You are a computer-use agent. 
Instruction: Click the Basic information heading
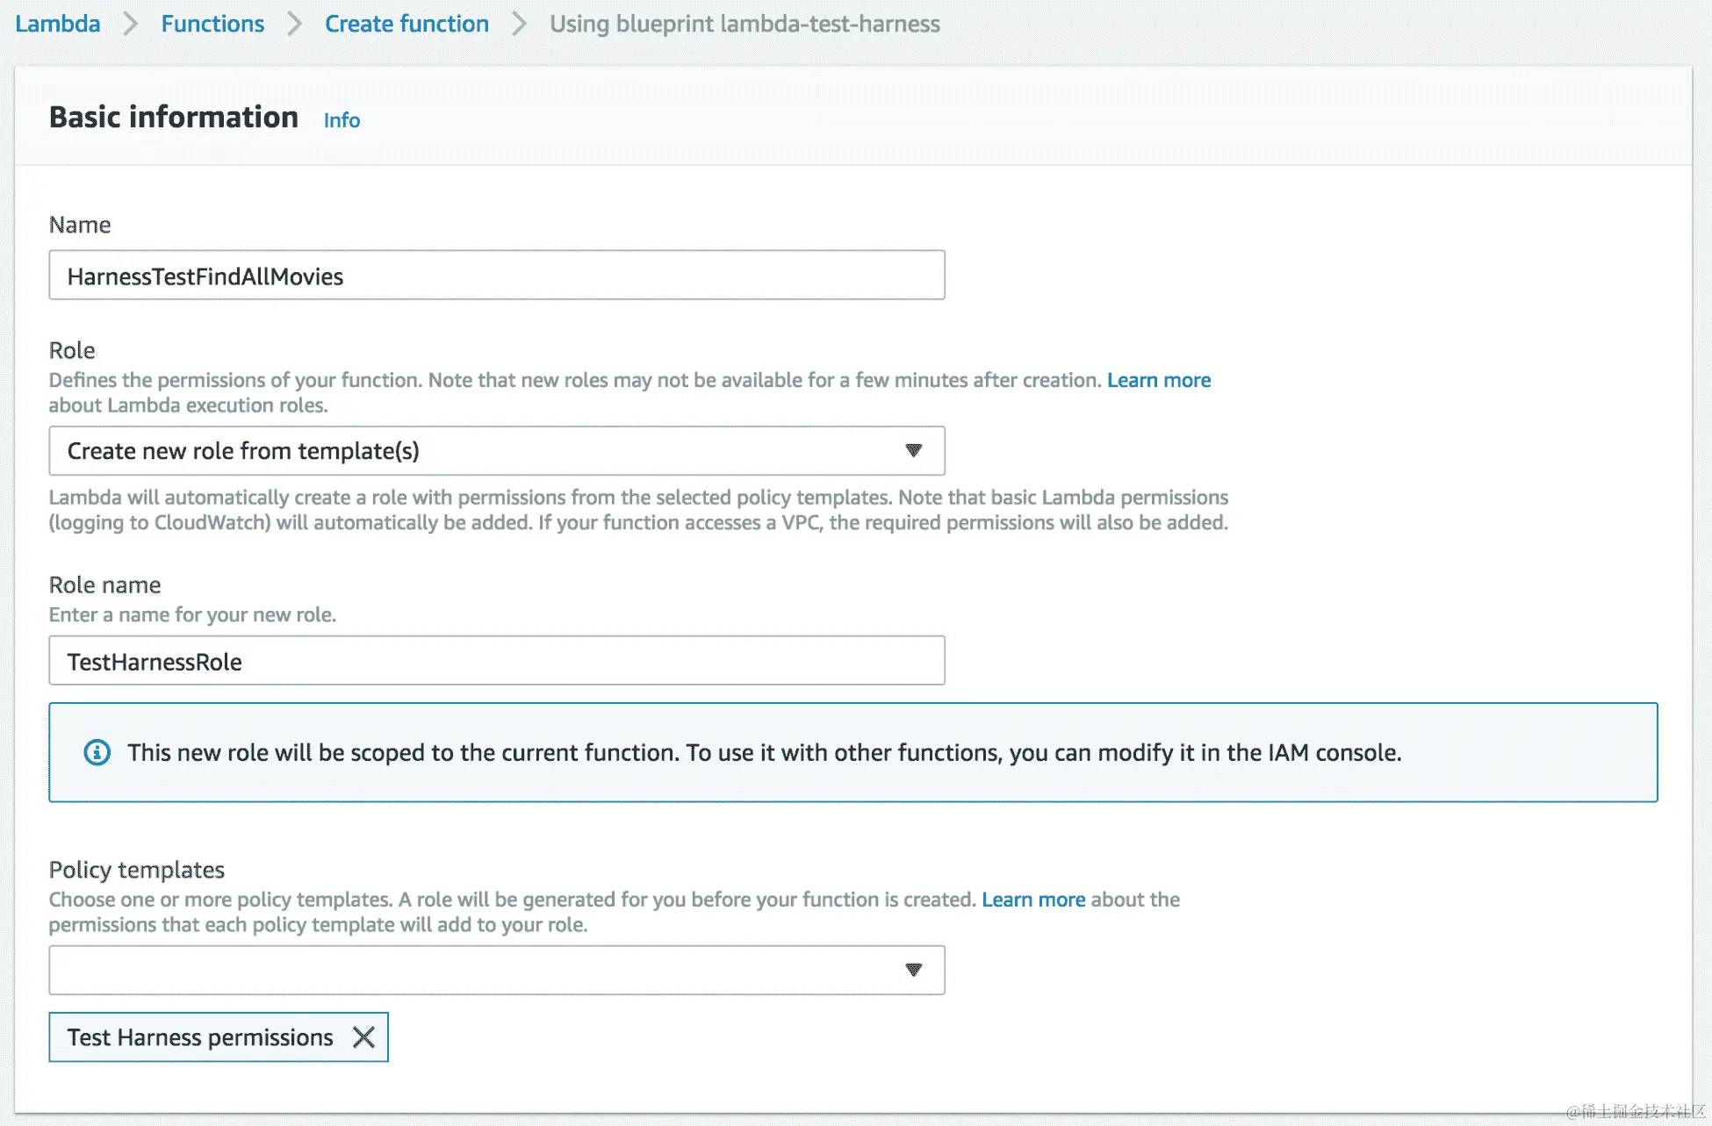click(x=174, y=117)
